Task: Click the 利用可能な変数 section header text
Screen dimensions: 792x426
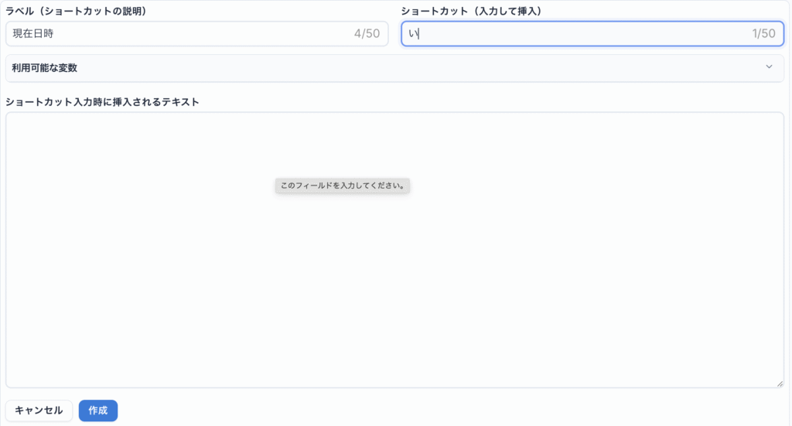Action: tap(44, 68)
